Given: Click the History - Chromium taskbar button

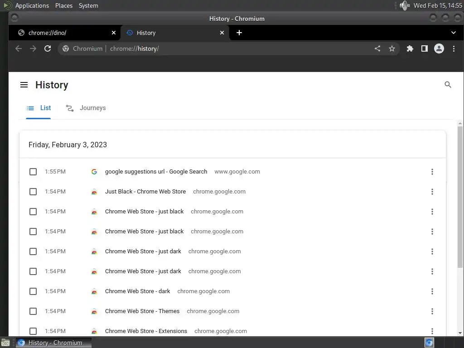Looking at the screenshot, I should point(53,343).
